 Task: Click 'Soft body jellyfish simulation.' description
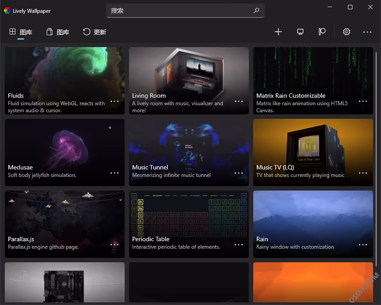click(42, 175)
